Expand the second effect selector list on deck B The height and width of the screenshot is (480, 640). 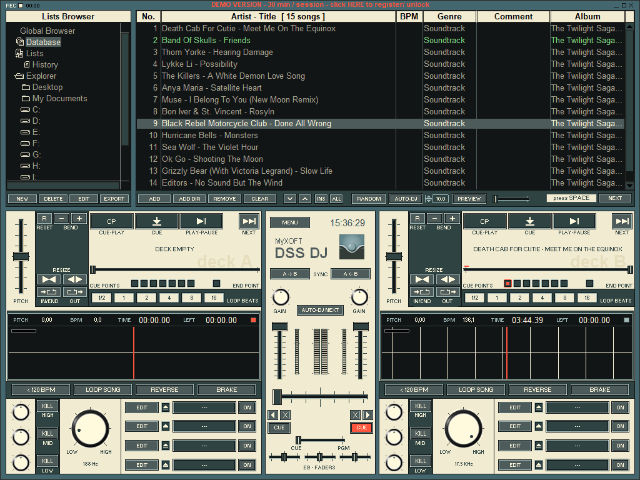tap(539, 426)
